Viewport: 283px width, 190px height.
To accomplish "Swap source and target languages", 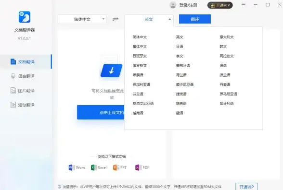I will 116,19.
